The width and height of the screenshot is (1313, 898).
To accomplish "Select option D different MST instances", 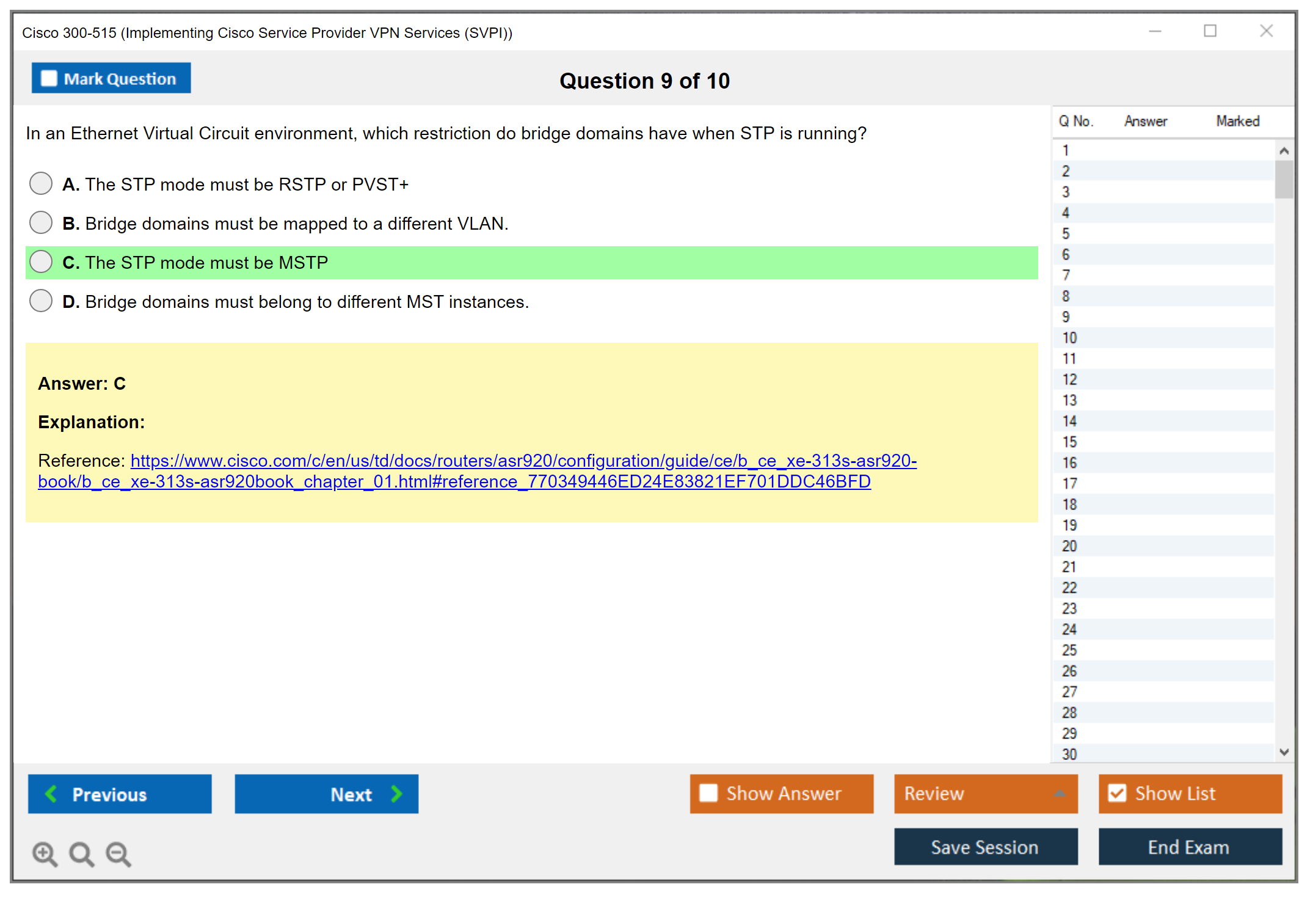I will pos(41,301).
